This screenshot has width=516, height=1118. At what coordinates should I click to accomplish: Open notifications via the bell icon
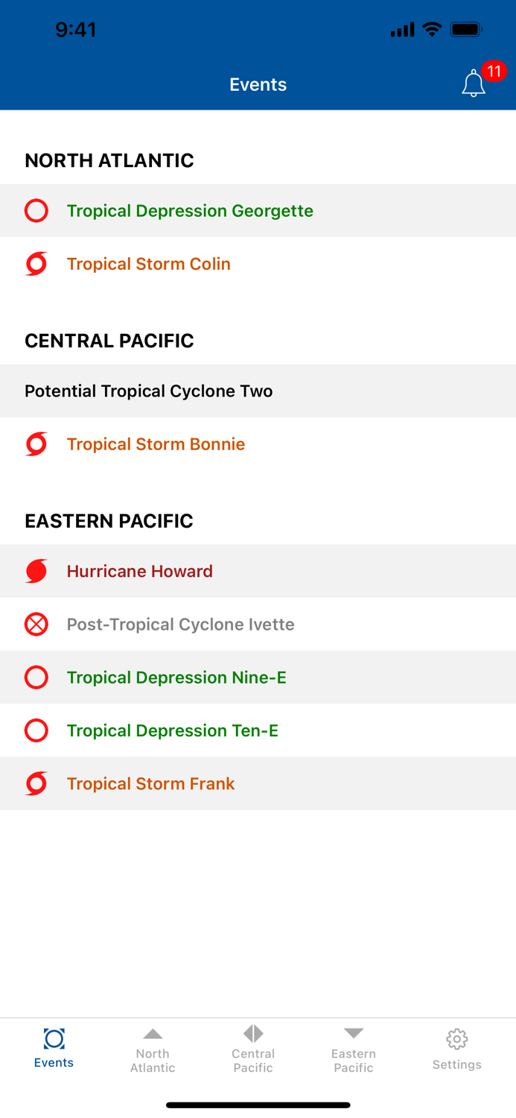[x=474, y=84]
